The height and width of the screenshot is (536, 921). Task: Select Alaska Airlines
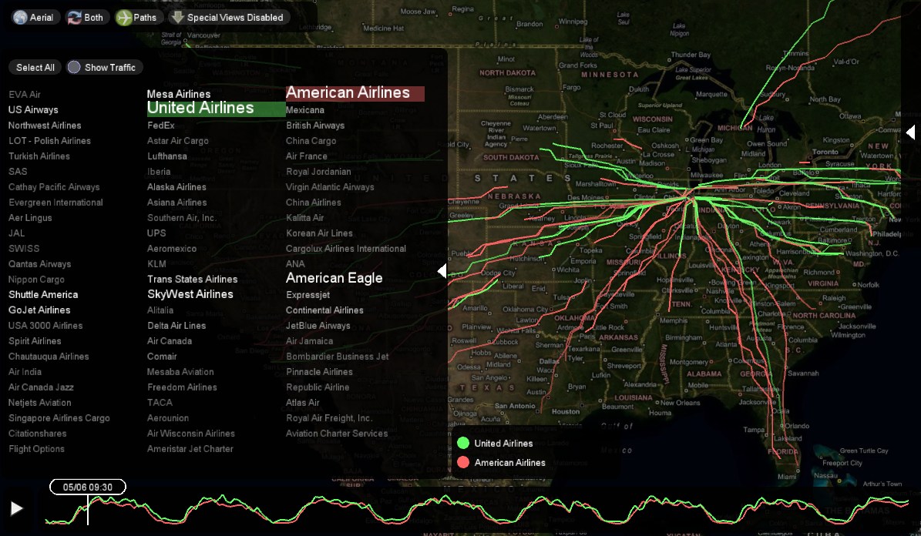[x=176, y=187]
